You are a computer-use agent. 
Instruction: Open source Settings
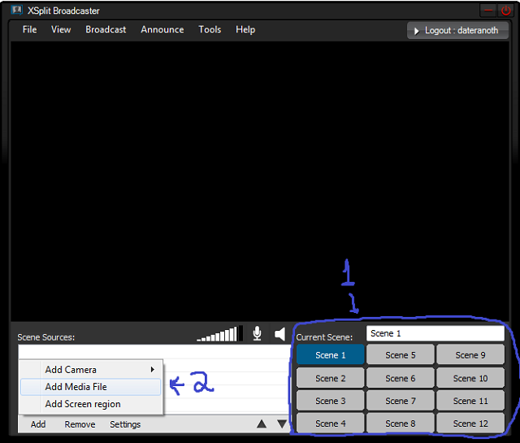(x=125, y=424)
